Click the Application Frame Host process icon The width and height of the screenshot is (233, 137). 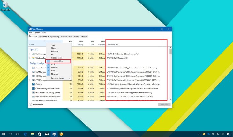pyautogui.click(x=34, y=68)
